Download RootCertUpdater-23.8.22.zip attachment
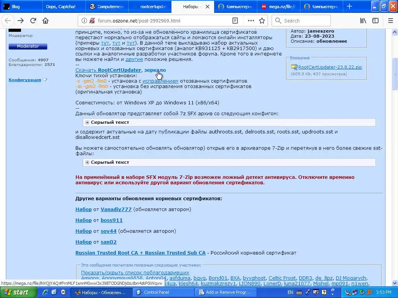This screenshot has height=298, width=398. (330, 67)
